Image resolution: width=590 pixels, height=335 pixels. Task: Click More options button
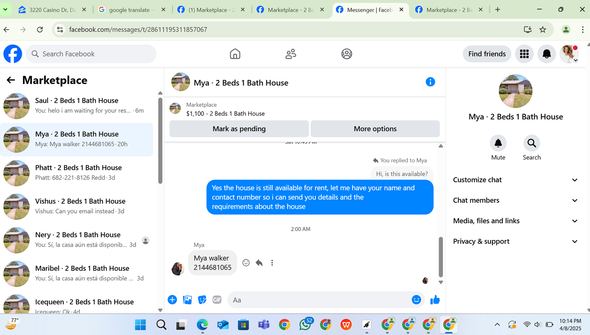click(x=375, y=129)
